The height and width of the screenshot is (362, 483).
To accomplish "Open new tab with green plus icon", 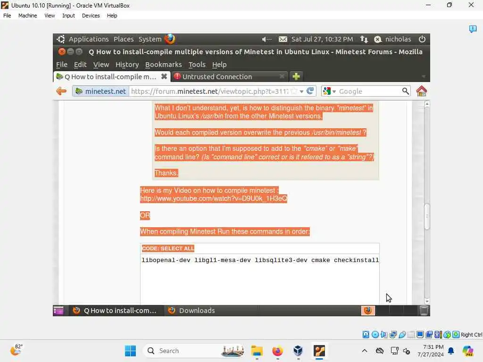I will tap(296, 76).
